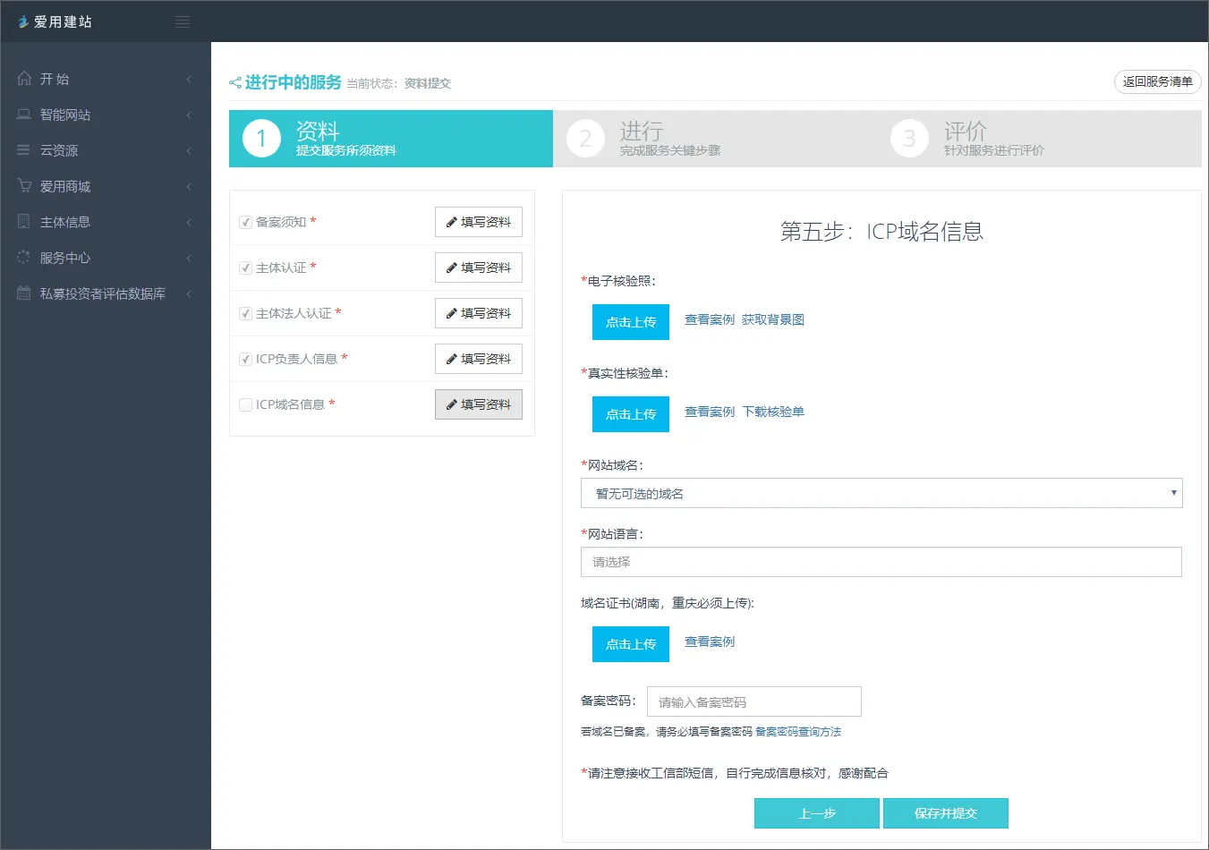This screenshot has width=1209, height=850.
Task: Click the spinner icon beside 服务中心
Action: (24, 258)
